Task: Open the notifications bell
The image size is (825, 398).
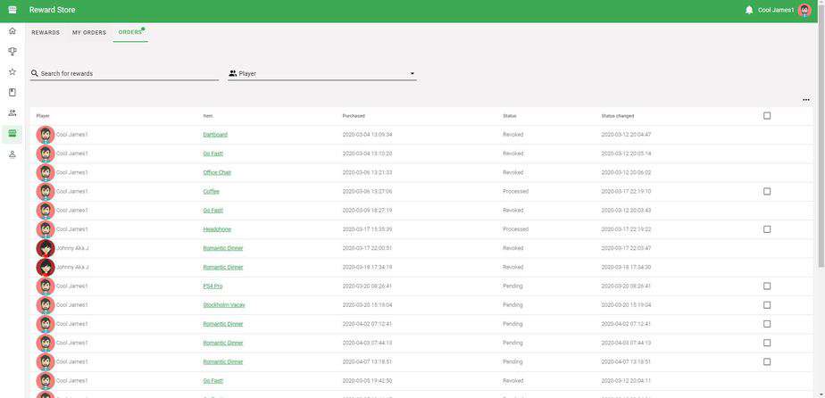Action: (x=749, y=10)
